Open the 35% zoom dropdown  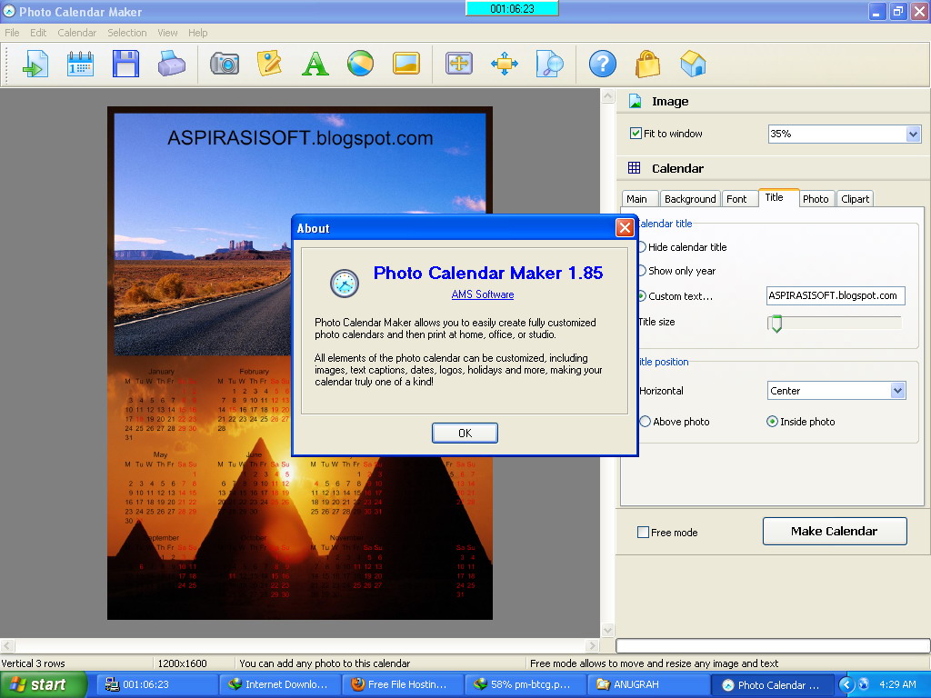(913, 135)
